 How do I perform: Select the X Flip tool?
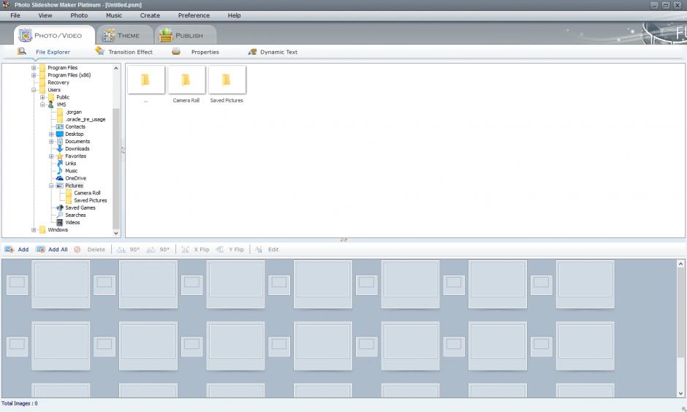(186, 249)
